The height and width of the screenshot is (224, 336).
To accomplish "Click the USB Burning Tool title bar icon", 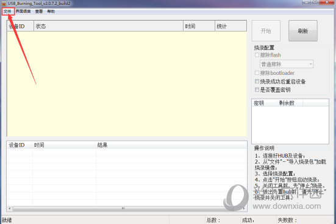I will pyautogui.click(x=4, y=4).
